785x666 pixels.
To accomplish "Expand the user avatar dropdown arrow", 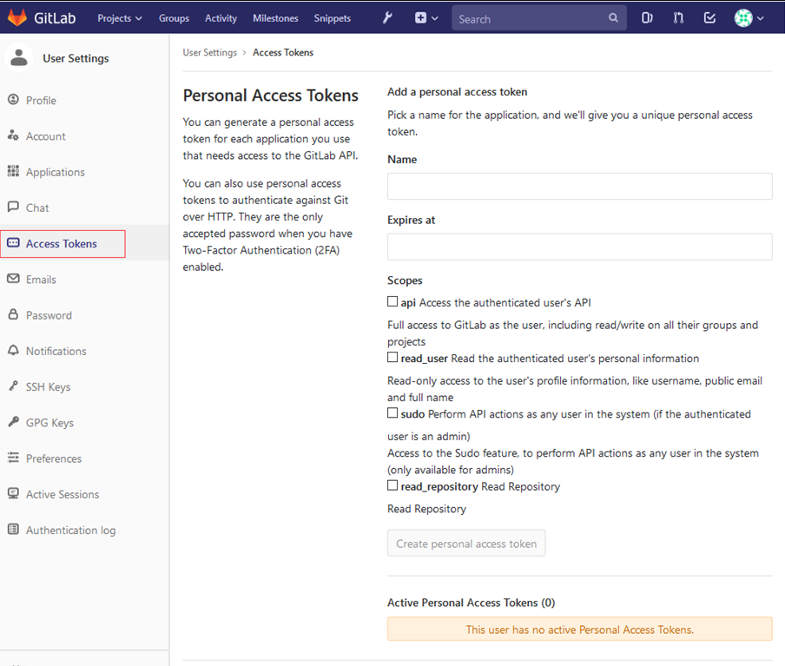I will pyautogui.click(x=761, y=18).
